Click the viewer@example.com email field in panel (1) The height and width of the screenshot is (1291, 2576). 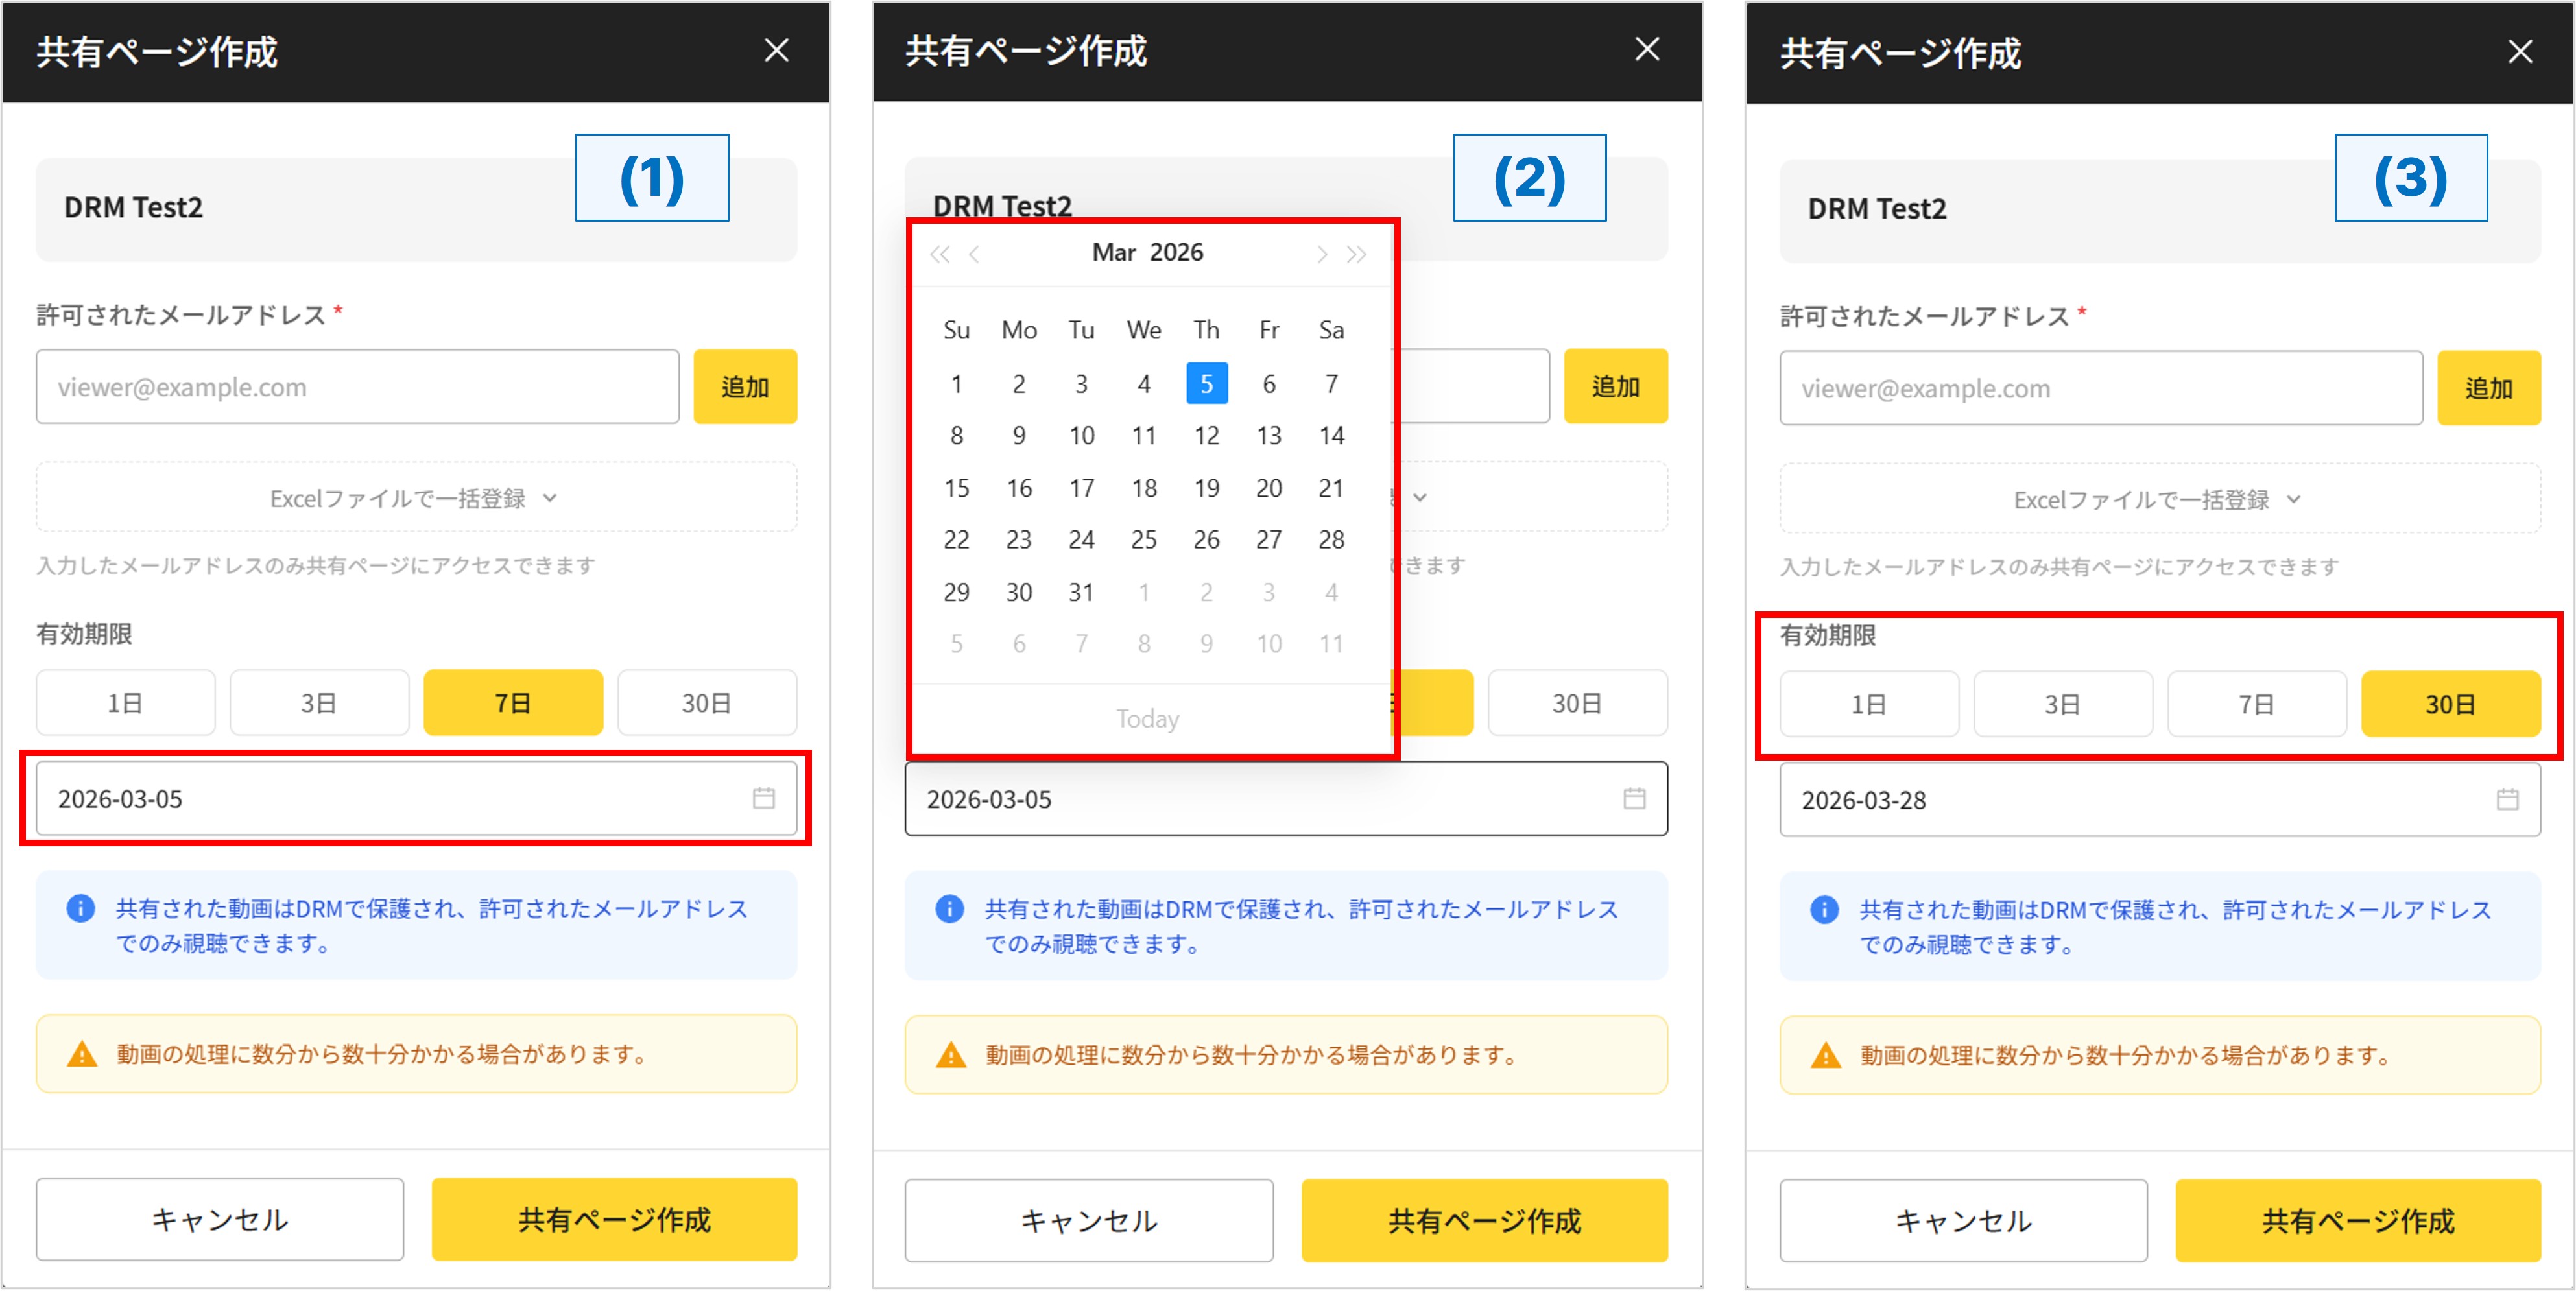click(357, 387)
